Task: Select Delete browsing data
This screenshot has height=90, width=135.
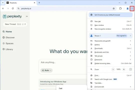Action: click(x=111, y=63)
